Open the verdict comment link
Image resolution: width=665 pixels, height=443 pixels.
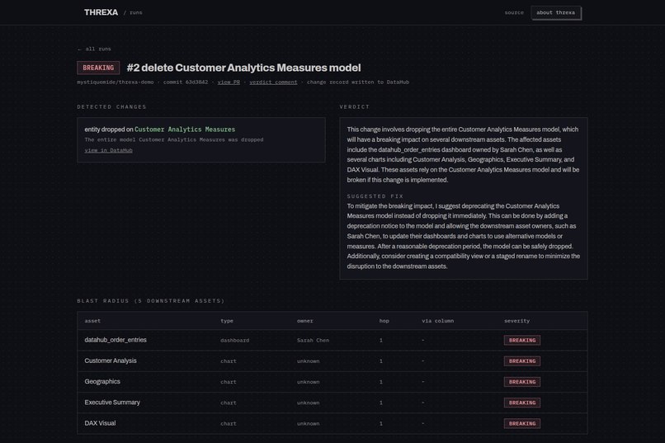273,82
